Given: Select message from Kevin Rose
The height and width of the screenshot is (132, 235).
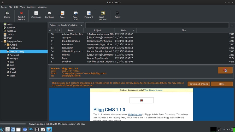Looking at the screenshot, I should click(142, 44).
